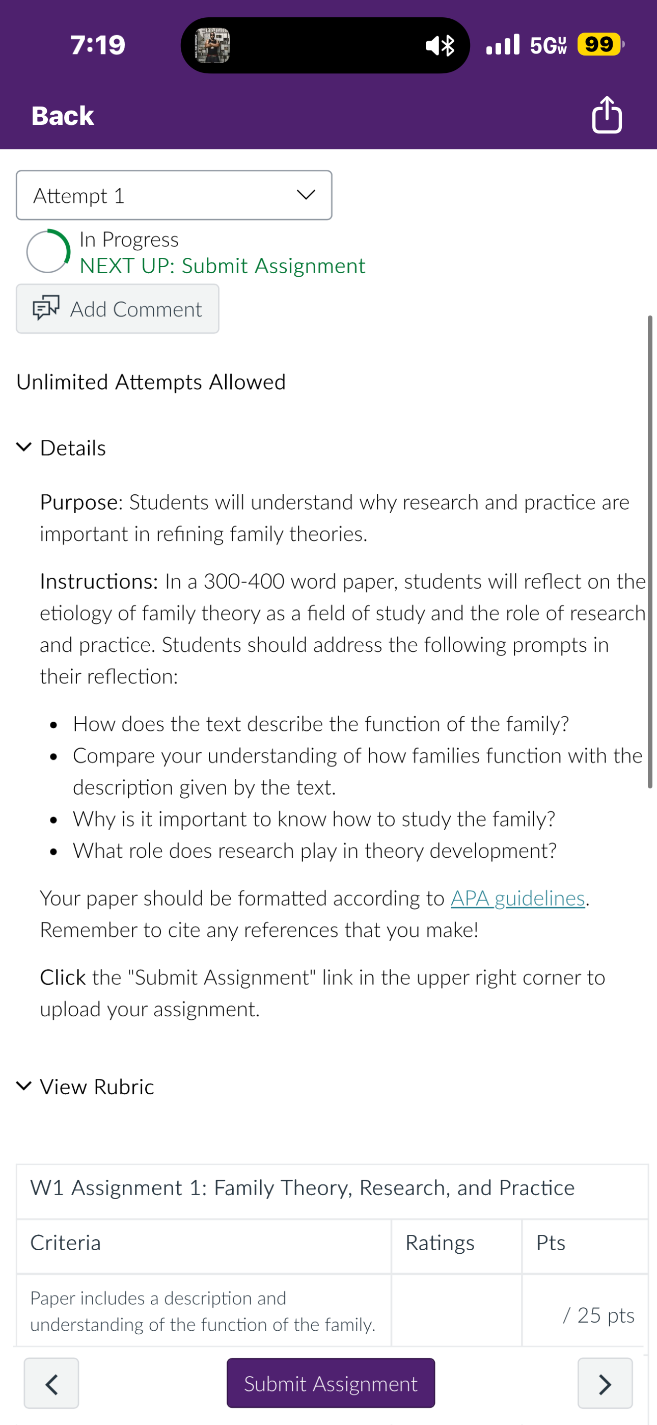Tap the In Progress circle indicator
The width and height of the screenshot is (657, 1425).
click(x=48, y=251)
